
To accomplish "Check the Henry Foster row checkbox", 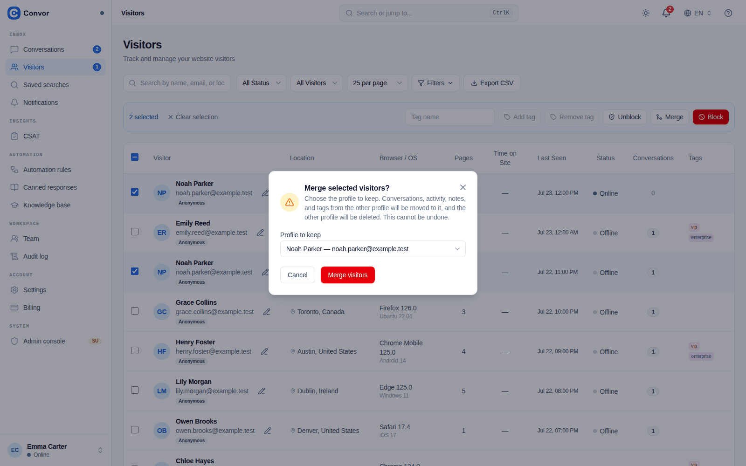I will (135, 350).
